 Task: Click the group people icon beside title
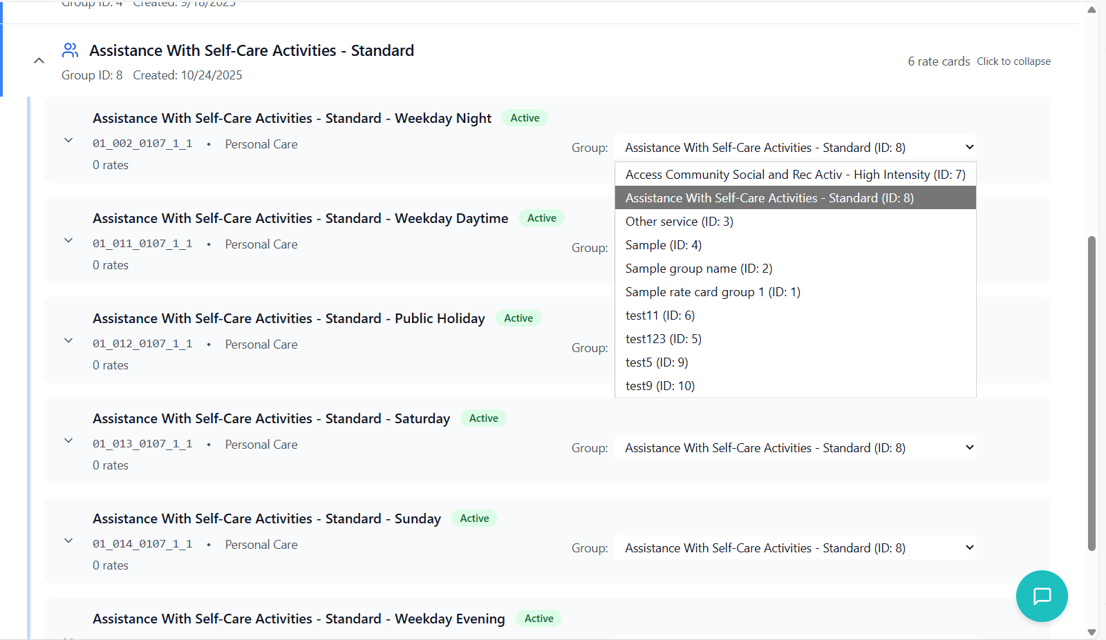click(x=70, y=50)
